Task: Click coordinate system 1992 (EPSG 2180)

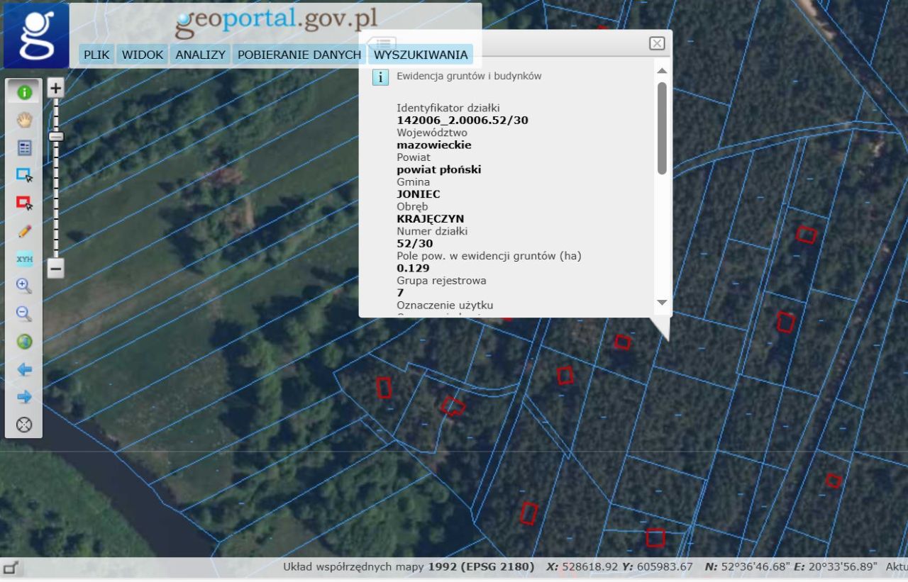Action: click(481, 566)
